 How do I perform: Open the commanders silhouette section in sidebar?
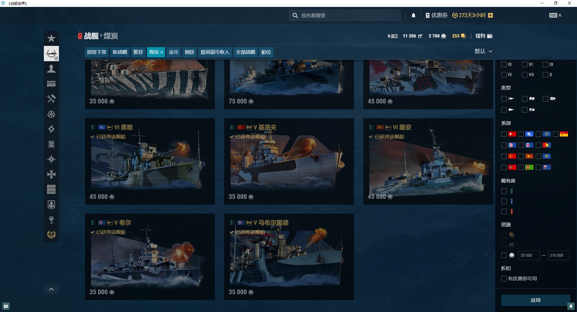coord(51,69)
